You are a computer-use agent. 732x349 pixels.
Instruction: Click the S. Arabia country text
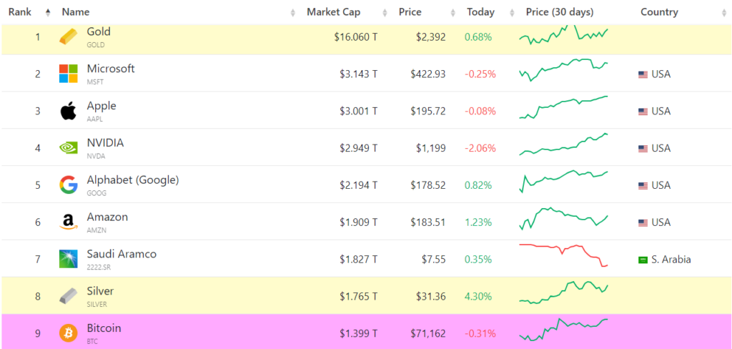click(x=671, y=260)
